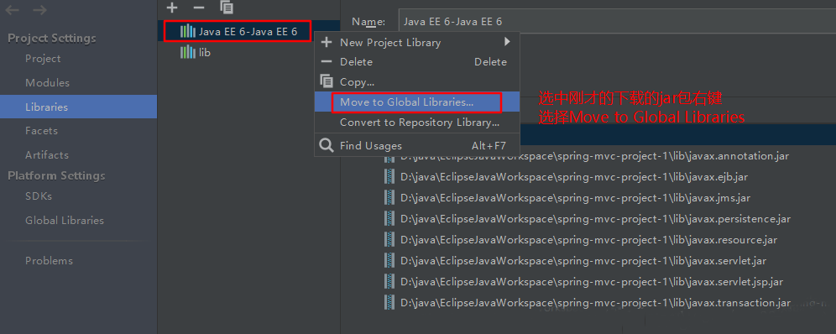Image resolution: width=836 pixels, height=334 pixels.
Task: Select javax.servlet.jar entry
Action: 583,261
